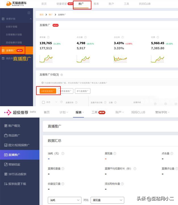The height and width of the screenshot is (205, 178).
Task: Click the 账户概览 sidebar icon
Action: (x=6, y=126)
